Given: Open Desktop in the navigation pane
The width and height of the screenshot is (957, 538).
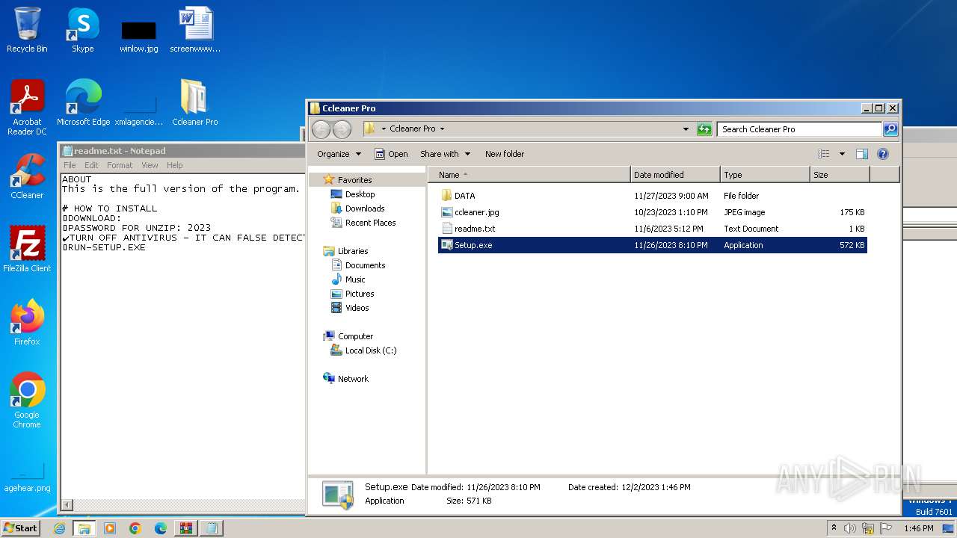Looking at the screenshot, I should pyautogui.click(x=360, y=194).
